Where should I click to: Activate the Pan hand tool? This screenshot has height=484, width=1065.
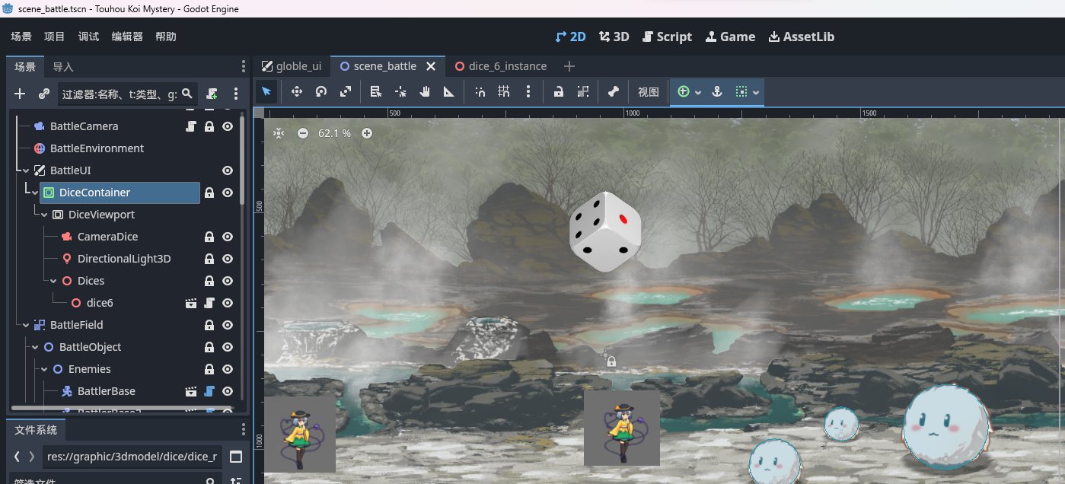pos(425,92)
